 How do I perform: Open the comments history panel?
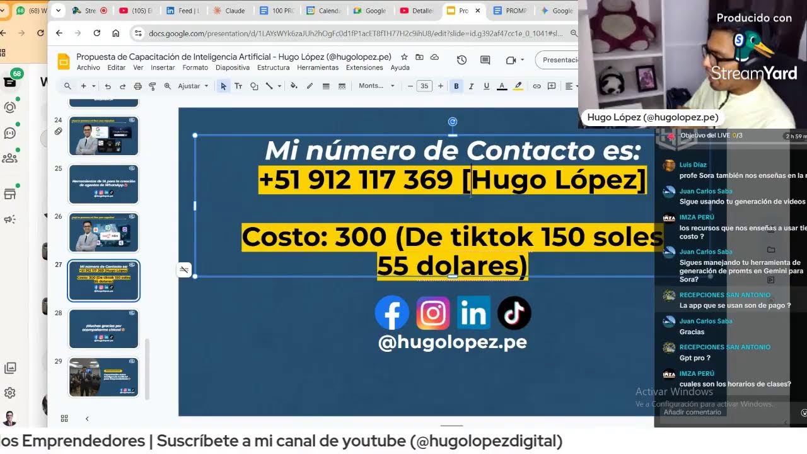[485, 60]
